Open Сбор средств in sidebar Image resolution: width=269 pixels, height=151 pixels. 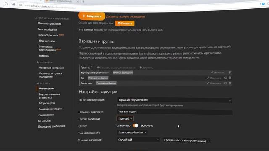[47, 103]
